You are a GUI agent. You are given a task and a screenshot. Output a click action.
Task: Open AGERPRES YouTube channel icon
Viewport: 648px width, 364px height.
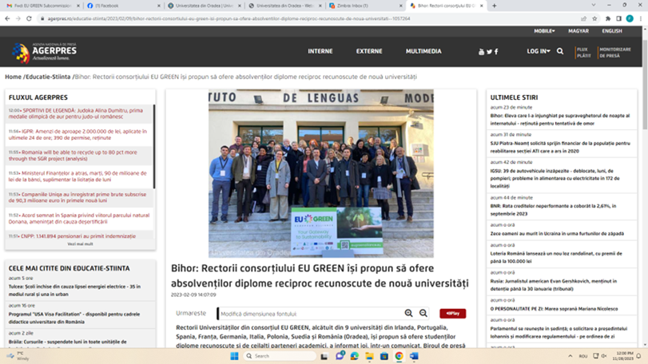[481, 51]
